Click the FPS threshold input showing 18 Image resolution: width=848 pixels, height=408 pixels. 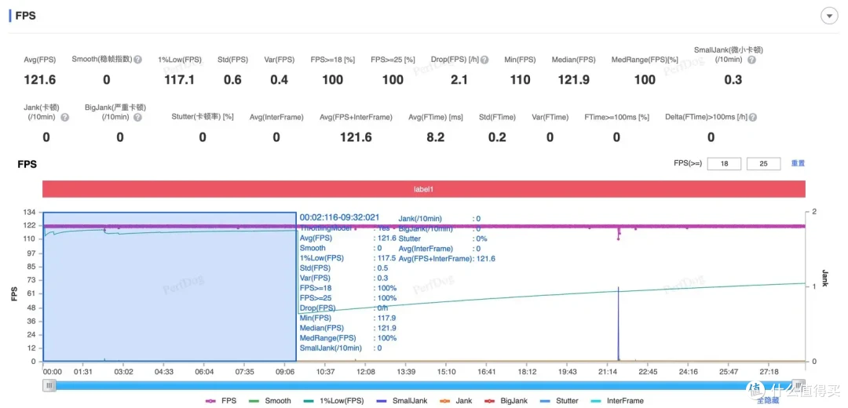click(x=724, y=164)
